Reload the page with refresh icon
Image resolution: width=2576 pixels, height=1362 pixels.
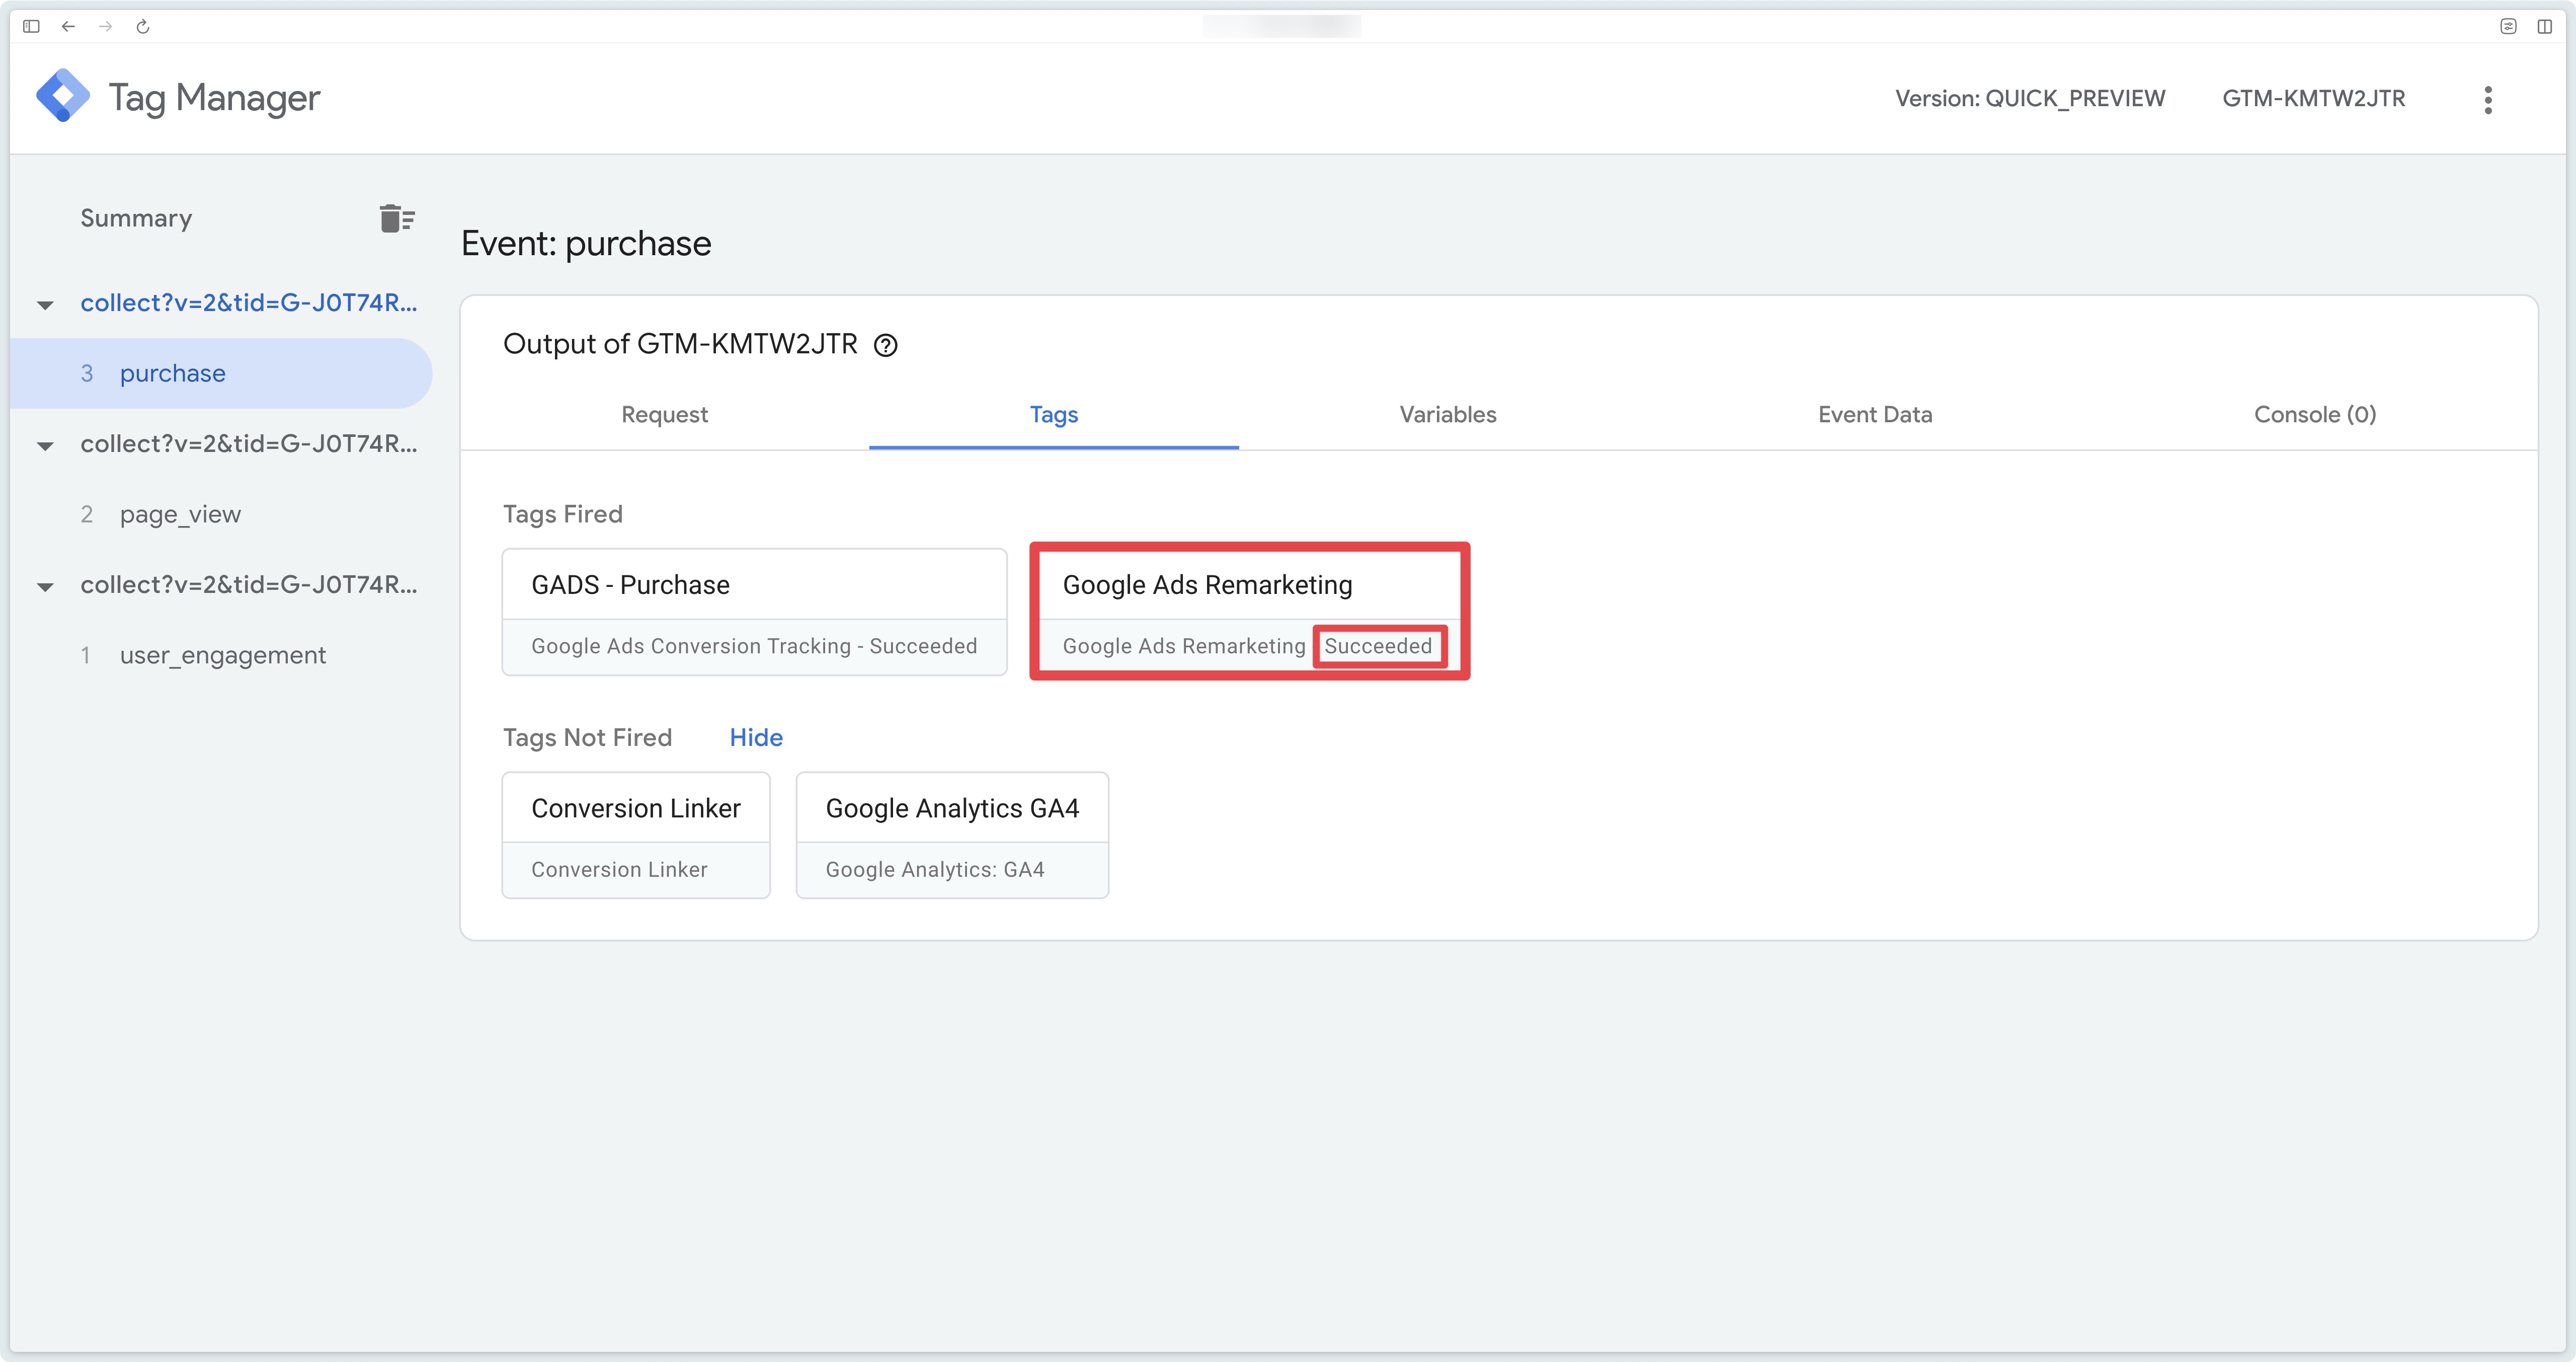[x=143, y=26]
